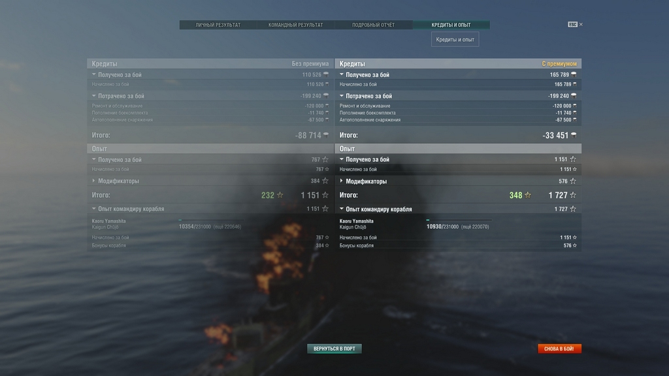
Task: Click the orange 'Снова в бой!' button
Action: pyautogui.click(x=559, y=349)
